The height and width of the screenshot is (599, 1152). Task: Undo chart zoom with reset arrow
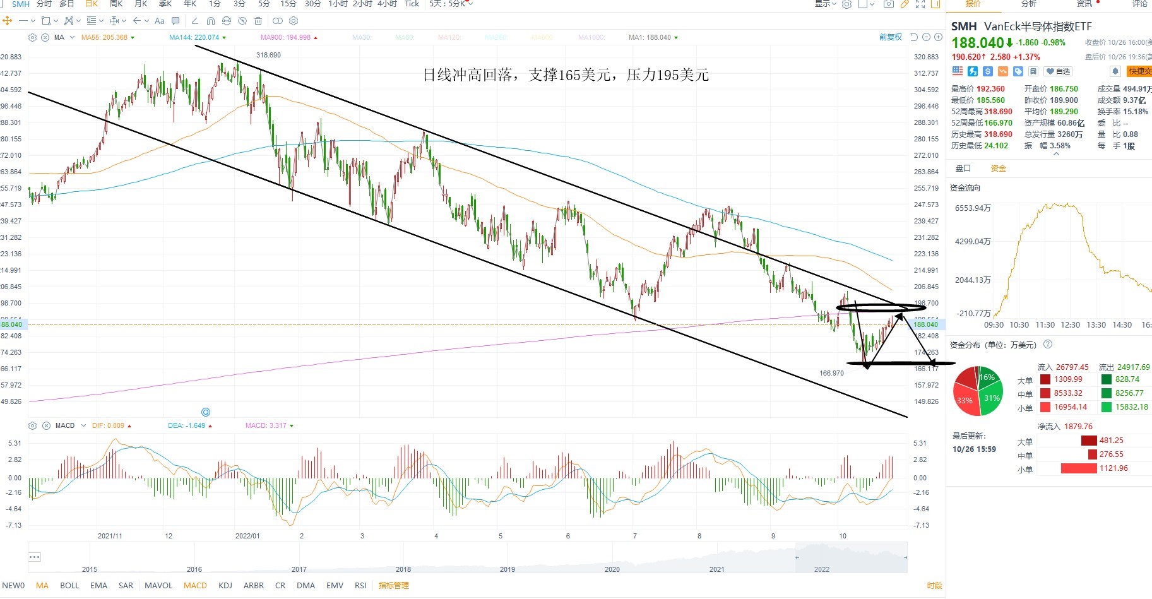[x=913, y=37]
